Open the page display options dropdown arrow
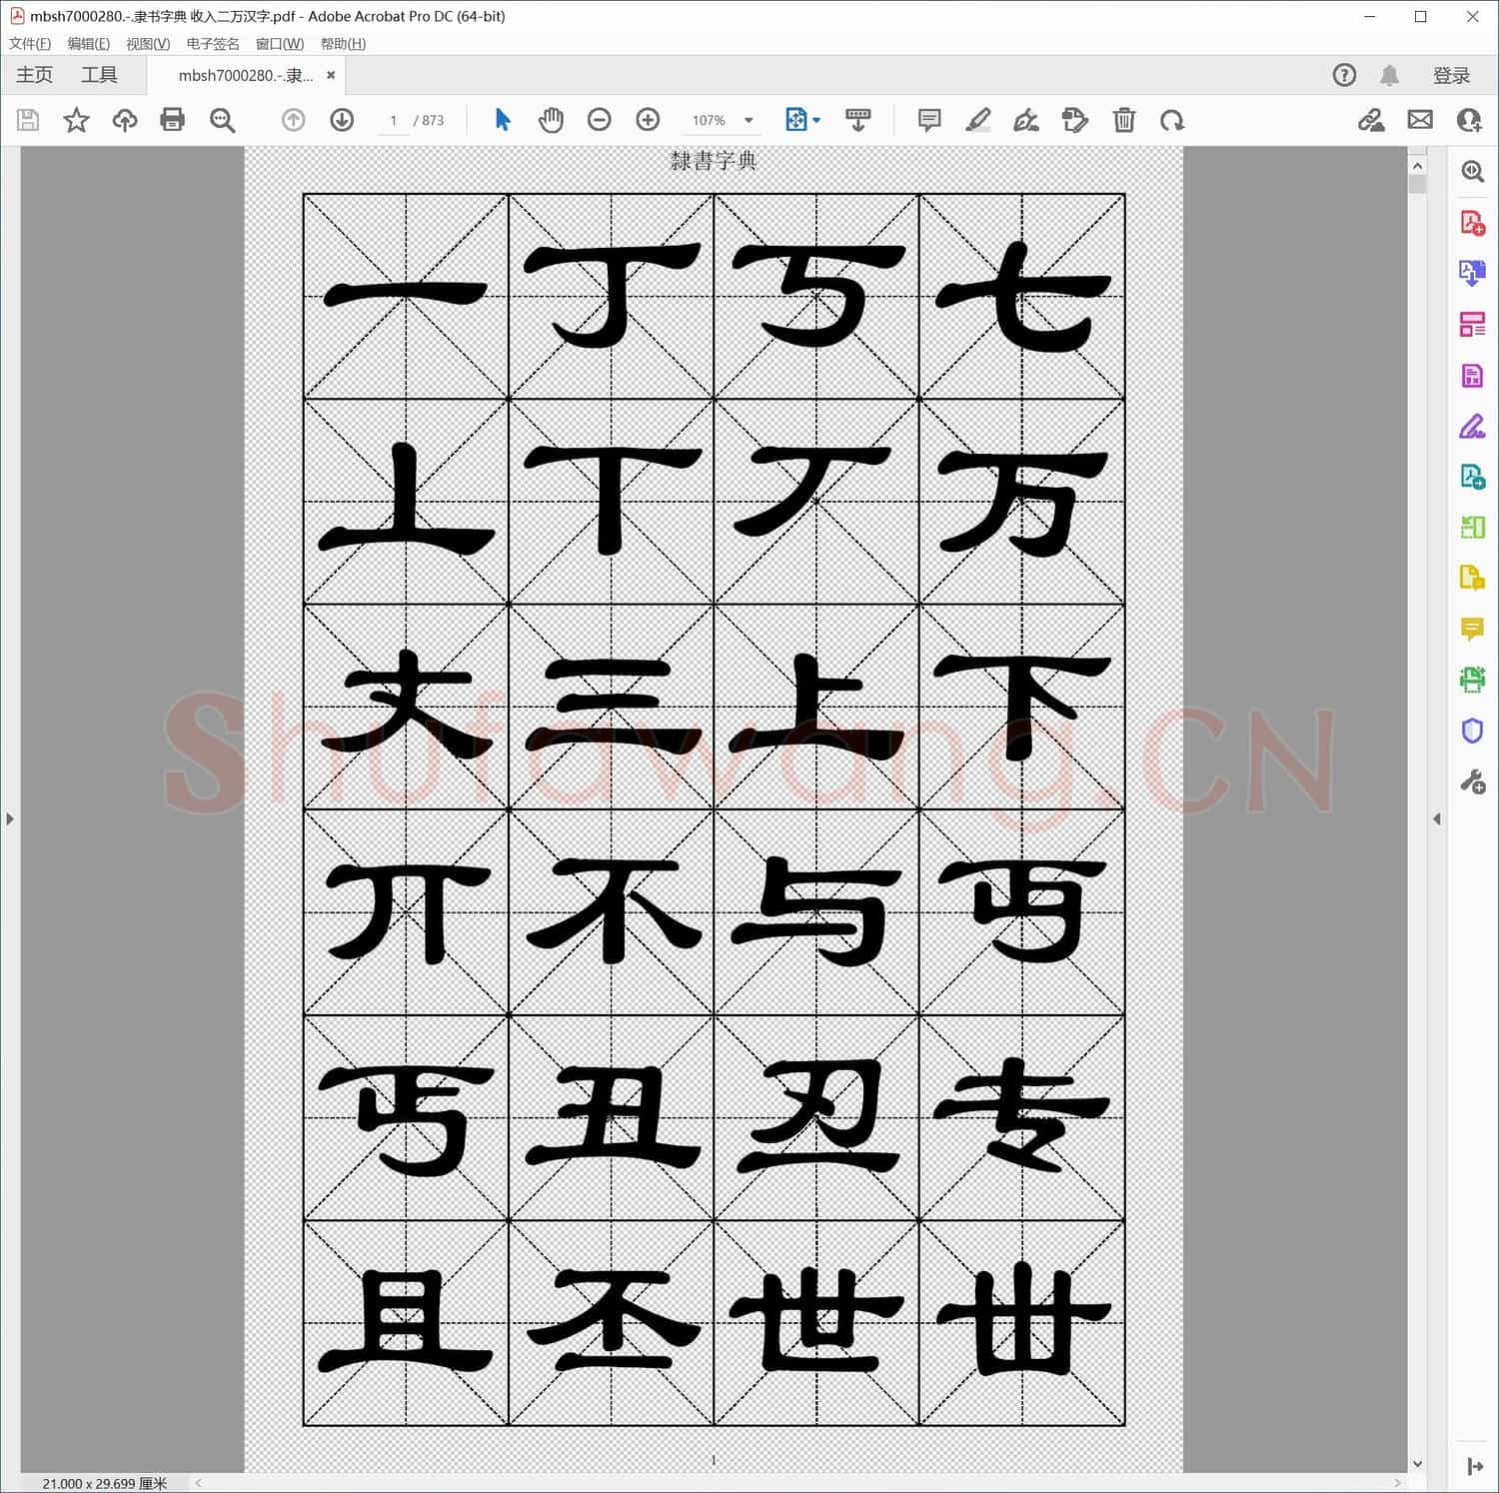1499x1493 pixels. pyautogui.click(x=816, y=120)
